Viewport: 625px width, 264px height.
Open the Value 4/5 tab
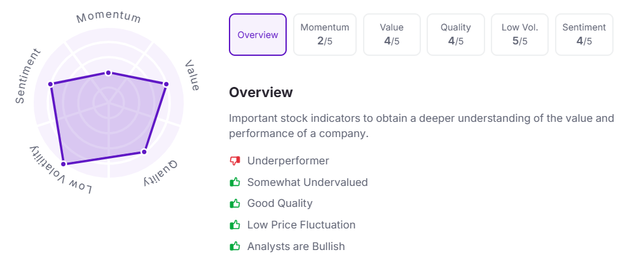tap(392, 35)
